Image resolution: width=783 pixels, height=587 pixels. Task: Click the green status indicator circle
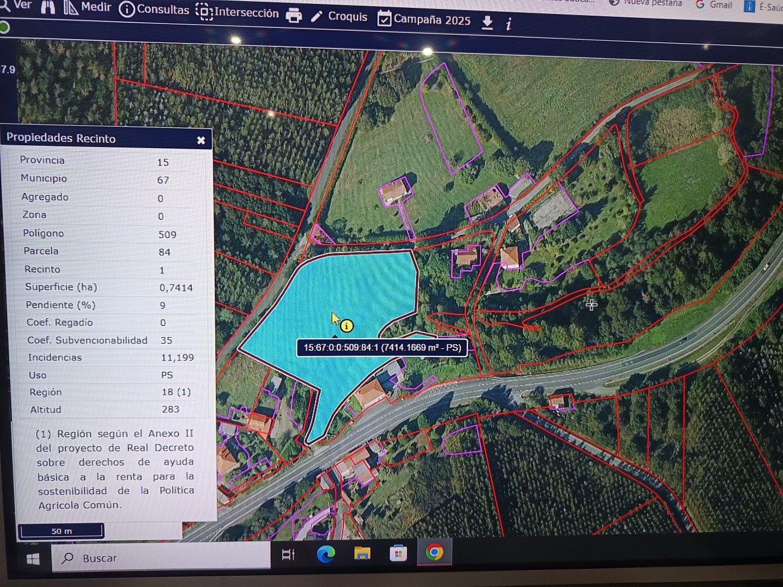[x=4, y=27]
